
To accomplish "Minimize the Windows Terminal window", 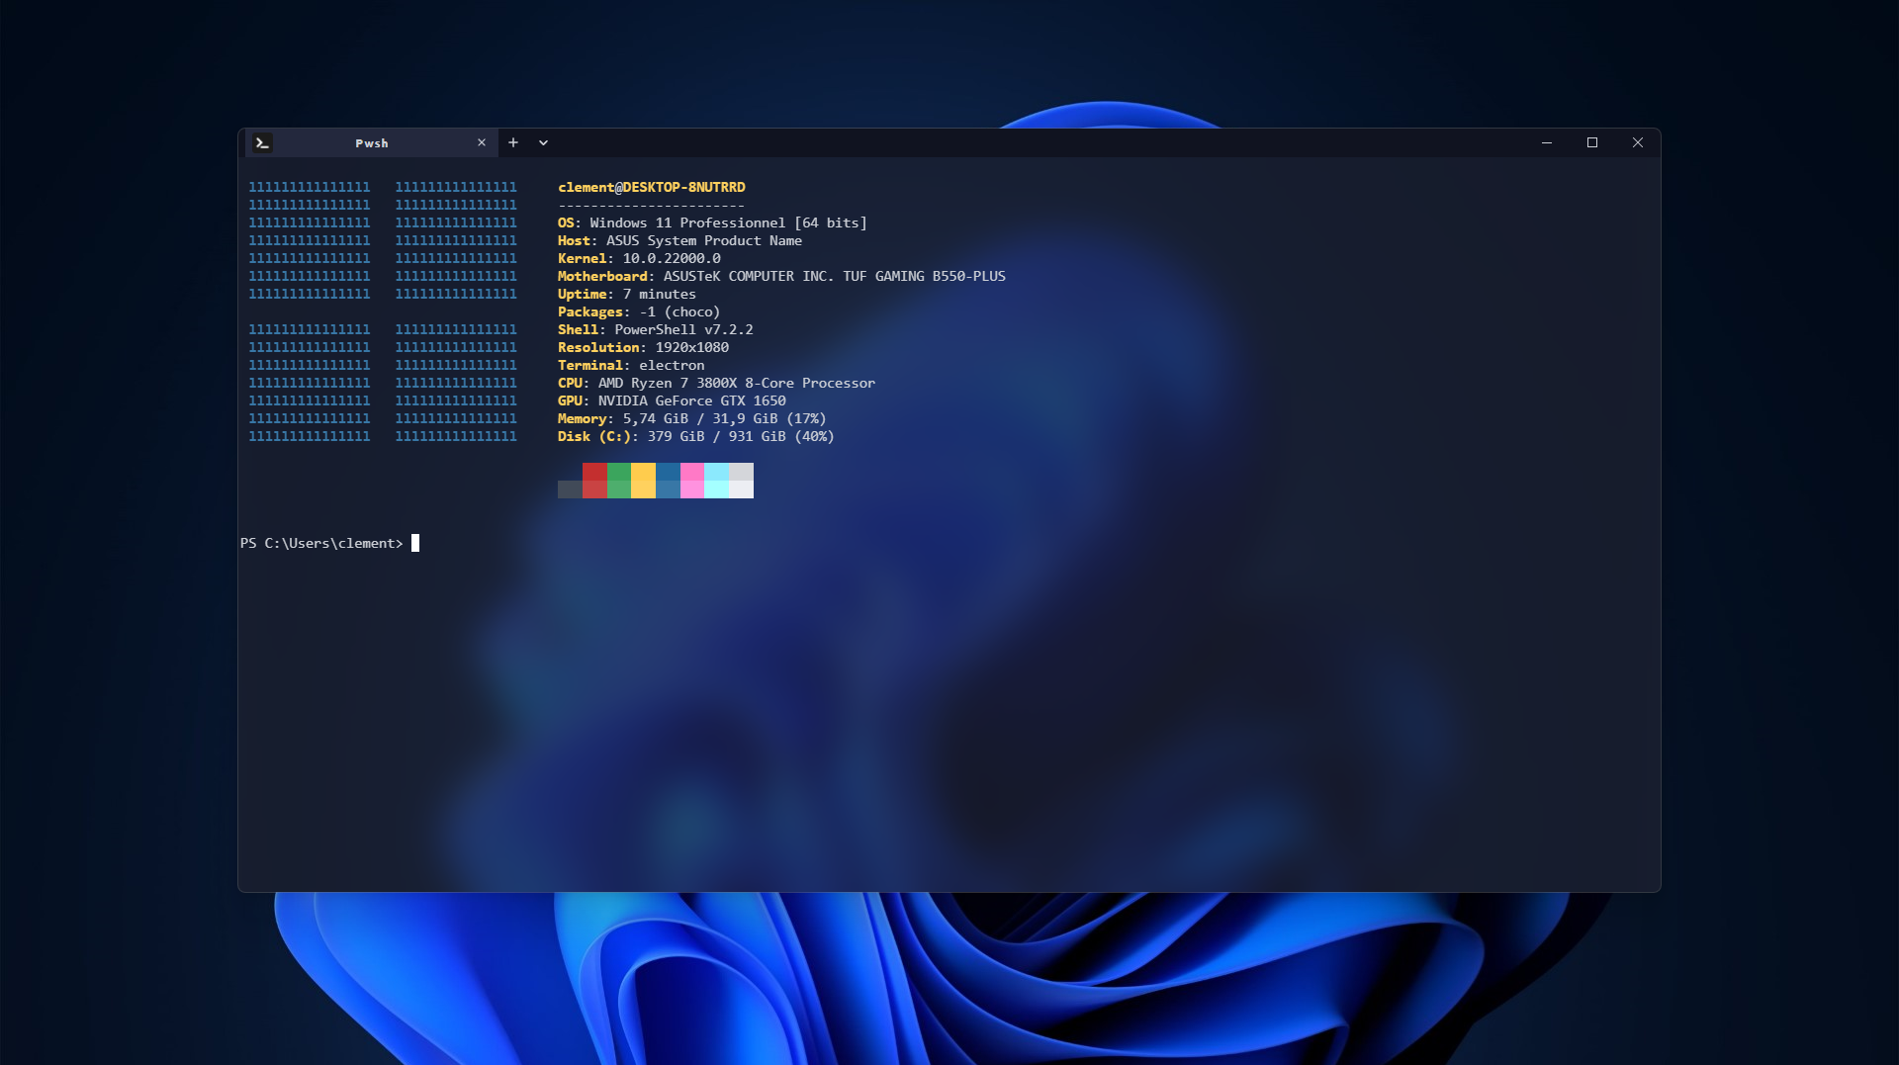I will pyautogui.click(x=1546, y=142).
